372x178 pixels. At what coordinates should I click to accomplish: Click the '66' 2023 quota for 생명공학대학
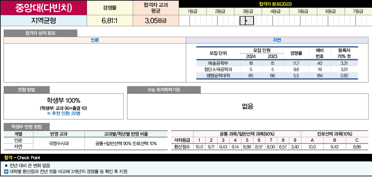point(273,76)
